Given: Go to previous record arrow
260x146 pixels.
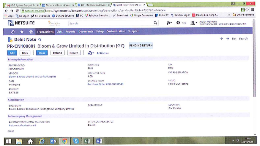Looking at the screenshot, I should click(222, 39).
